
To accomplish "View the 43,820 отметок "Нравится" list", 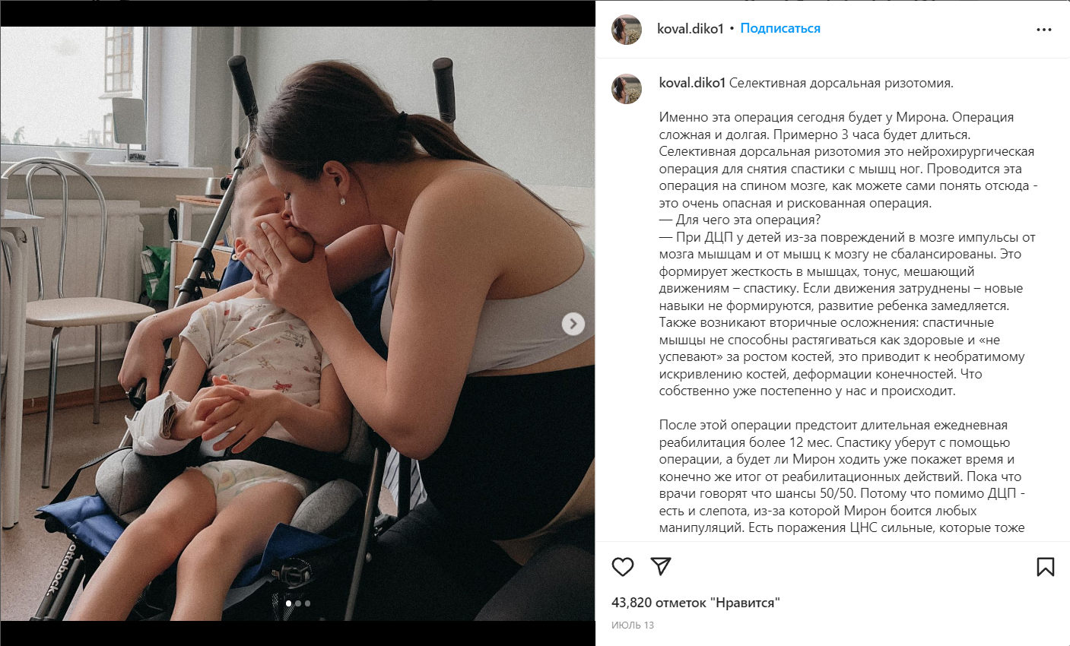I will tap(696, 603).
